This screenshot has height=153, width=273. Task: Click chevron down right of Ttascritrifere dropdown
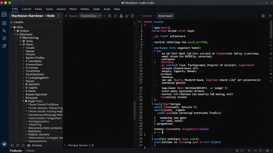pos(105,16)
